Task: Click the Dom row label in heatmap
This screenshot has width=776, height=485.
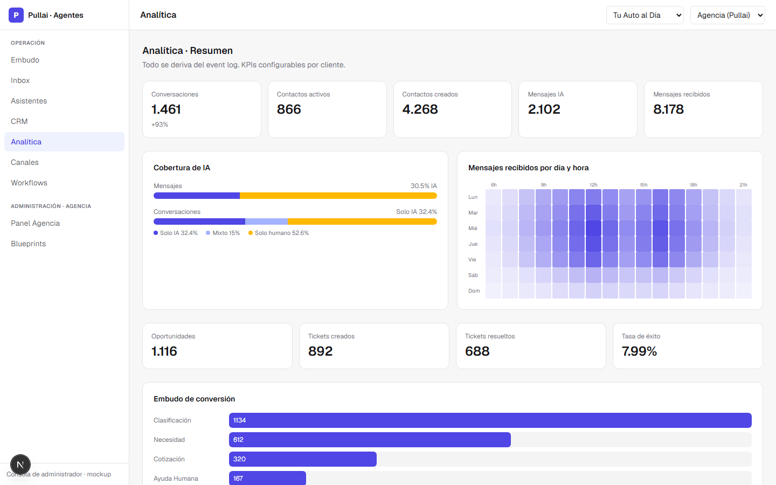Action: click(474, 291)
